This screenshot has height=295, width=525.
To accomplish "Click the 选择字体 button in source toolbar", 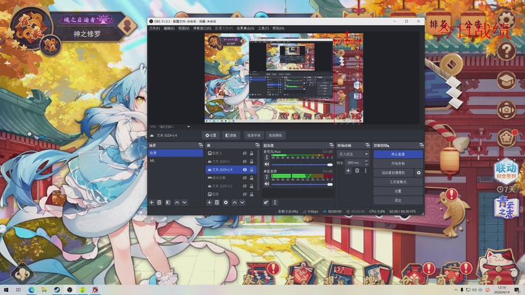I will [x=253, y=136].
